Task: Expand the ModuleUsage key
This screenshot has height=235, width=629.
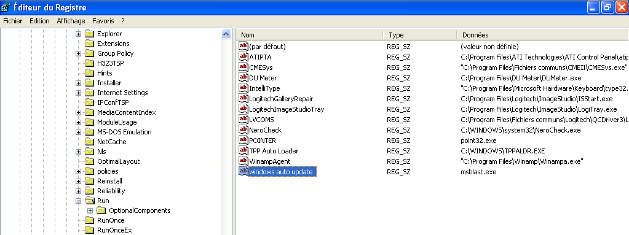Action: pyautogui.click(x=78, y=122)
